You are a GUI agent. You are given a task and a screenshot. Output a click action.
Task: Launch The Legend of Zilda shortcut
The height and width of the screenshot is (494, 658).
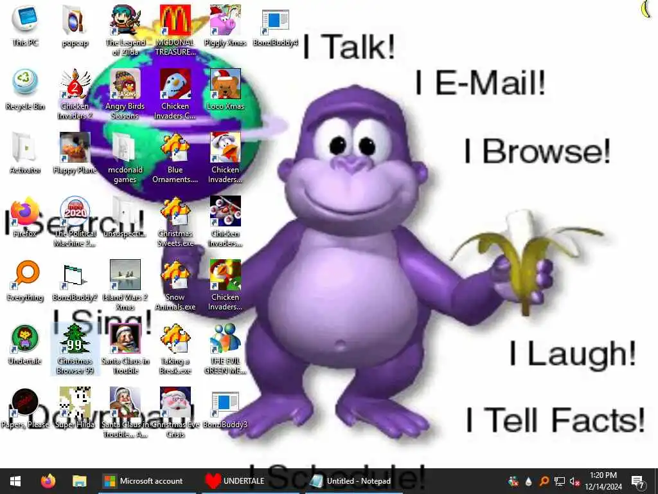(x=125, y=30)
